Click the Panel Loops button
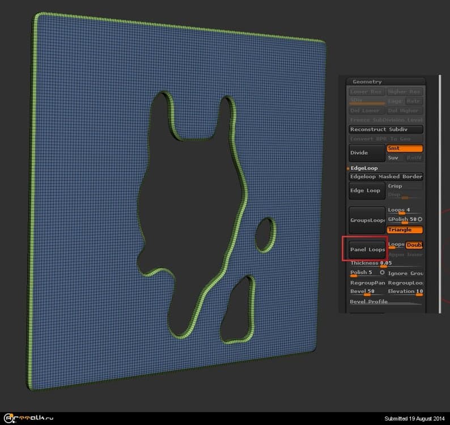This screenshot has height=425, width=450. click(367, 249)
